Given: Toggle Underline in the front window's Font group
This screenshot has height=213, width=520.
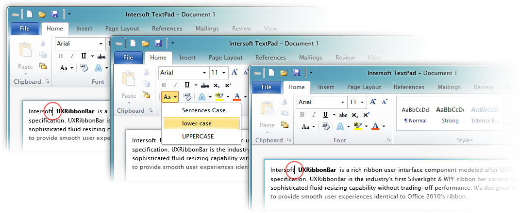Looking at the screenshot, I should (x=326, y=115).
